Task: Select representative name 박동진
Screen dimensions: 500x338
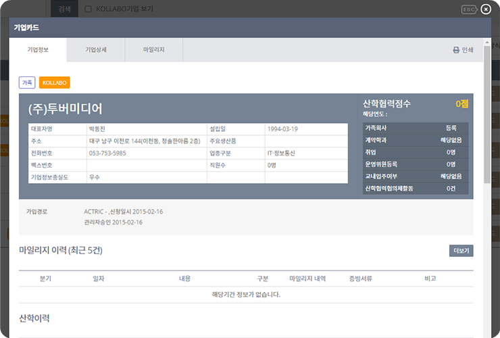Action: [97, 129]
